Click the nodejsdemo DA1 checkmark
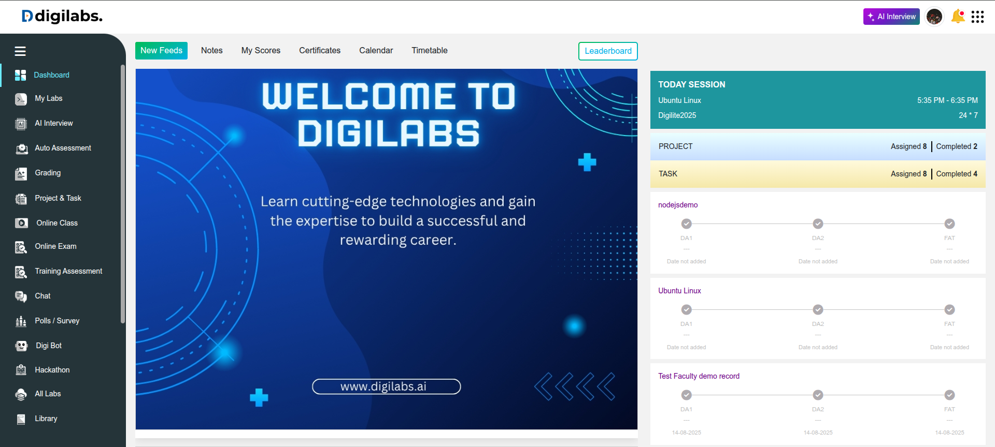 tap(686, 224)
